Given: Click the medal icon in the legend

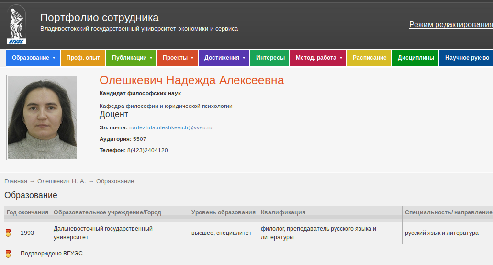Looking at the screenshot, I should [8, 254].
